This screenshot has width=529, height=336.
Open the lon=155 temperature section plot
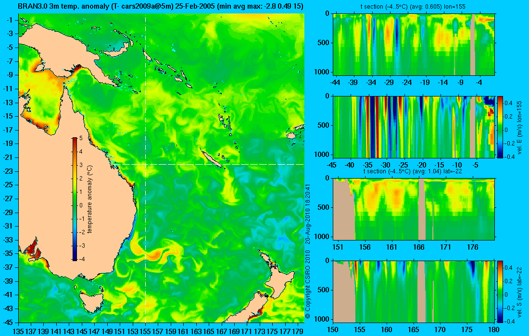coord(414,45)
